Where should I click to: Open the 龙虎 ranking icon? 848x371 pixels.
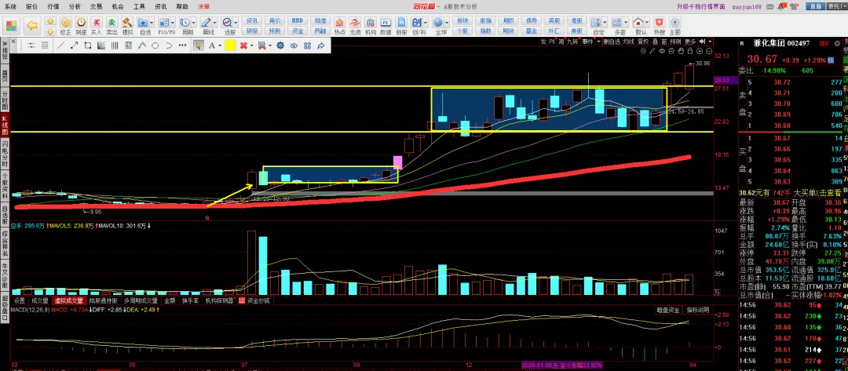tap(356, 25)
